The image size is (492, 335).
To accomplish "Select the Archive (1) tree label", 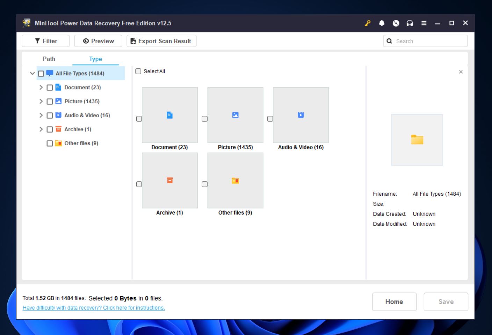I will click(78, 129).
